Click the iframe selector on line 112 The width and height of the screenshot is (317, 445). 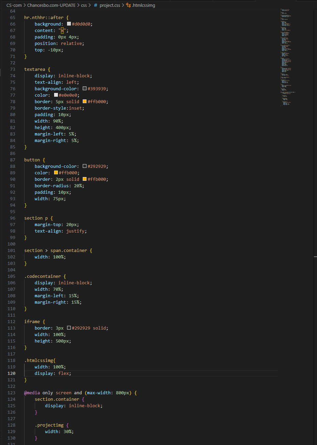coord(32,321)
